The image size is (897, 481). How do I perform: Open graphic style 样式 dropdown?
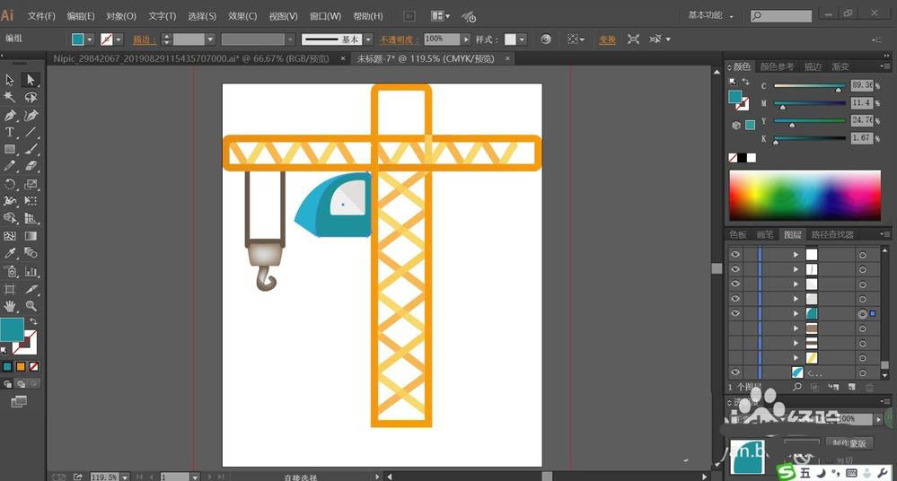click(x=523, y=39)
